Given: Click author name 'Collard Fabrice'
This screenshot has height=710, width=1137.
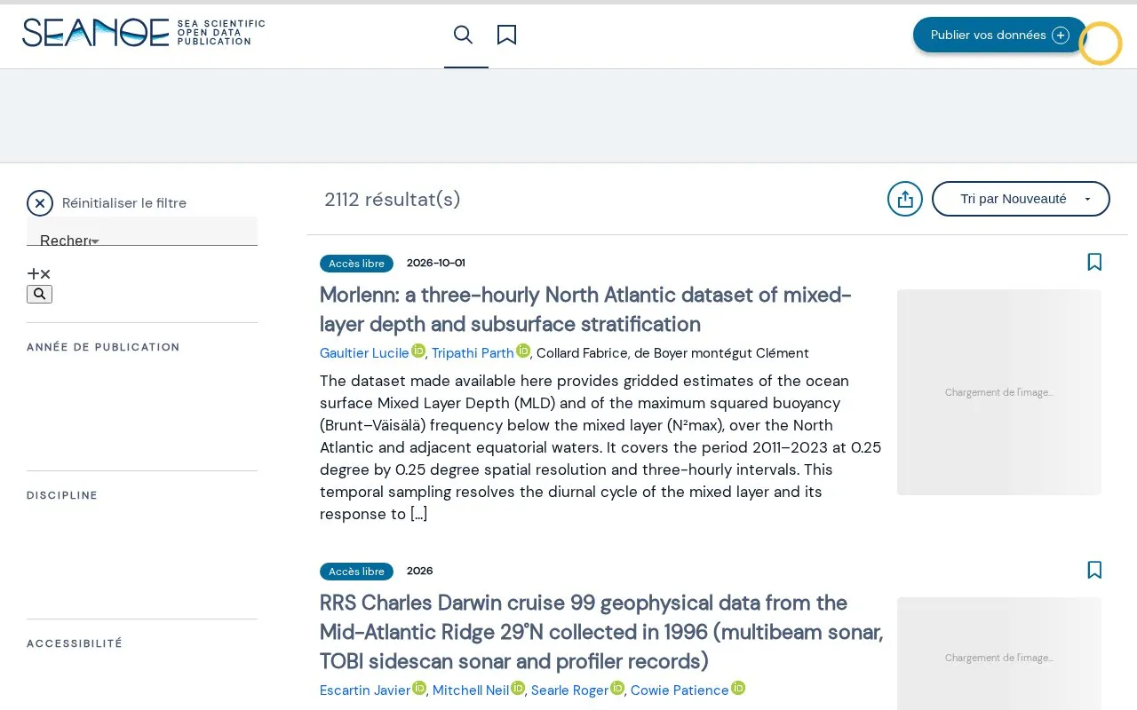Looking at the screenshot, I should (x=582, y=353).
